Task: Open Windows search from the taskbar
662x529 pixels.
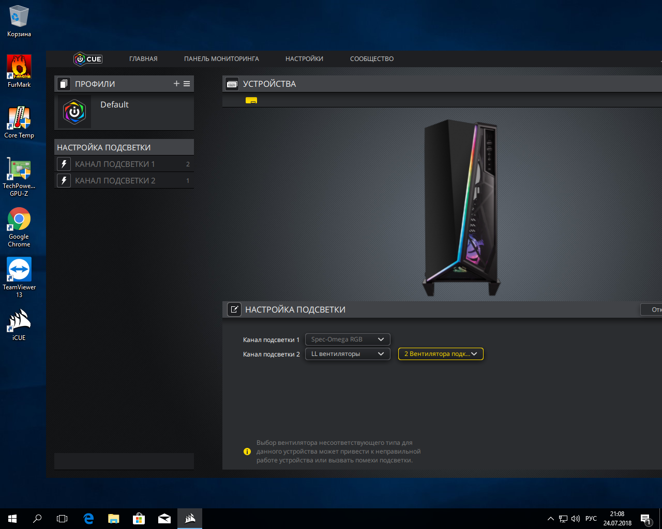Action: tap(37, 519)
